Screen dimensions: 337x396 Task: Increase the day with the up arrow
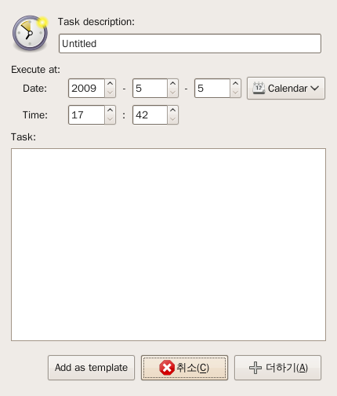coord(235,84)
